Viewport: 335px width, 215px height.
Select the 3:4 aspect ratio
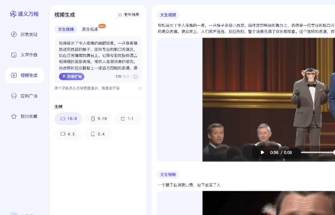(x=98, y=134)
